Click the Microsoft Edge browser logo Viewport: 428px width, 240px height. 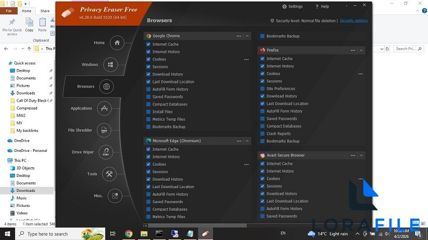tap(149, 141)
